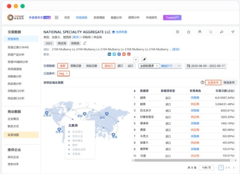Open 实景地图 in sidebar

click(x=21, y=135)
